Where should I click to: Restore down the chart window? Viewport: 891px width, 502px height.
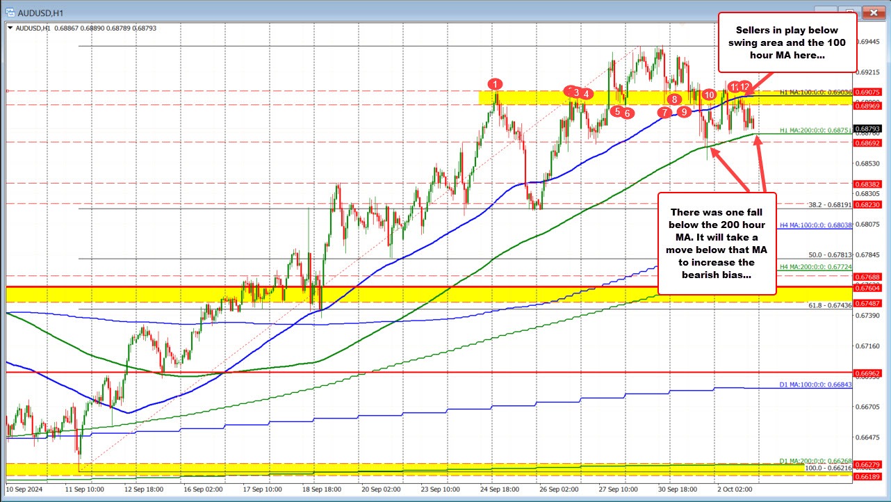849,12
